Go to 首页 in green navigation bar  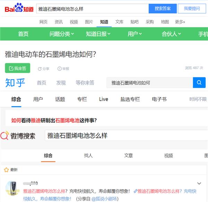(23, 34)
